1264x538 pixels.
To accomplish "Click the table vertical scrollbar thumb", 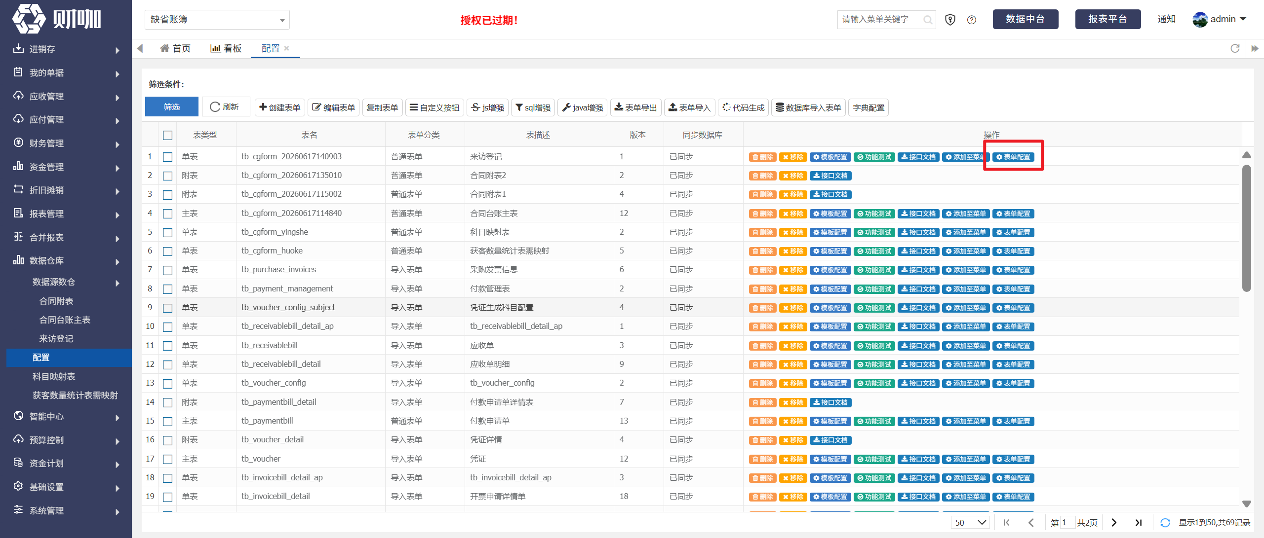I will (x=1247, y=228).
